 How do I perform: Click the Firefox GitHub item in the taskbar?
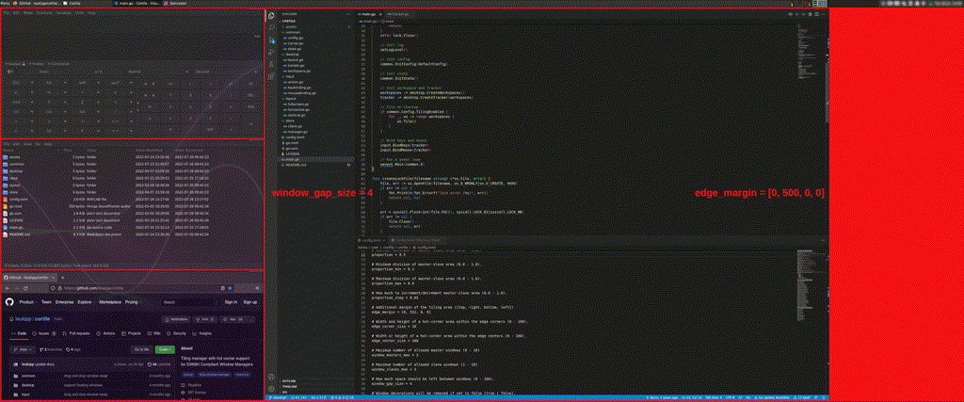[x=37, y=3]
